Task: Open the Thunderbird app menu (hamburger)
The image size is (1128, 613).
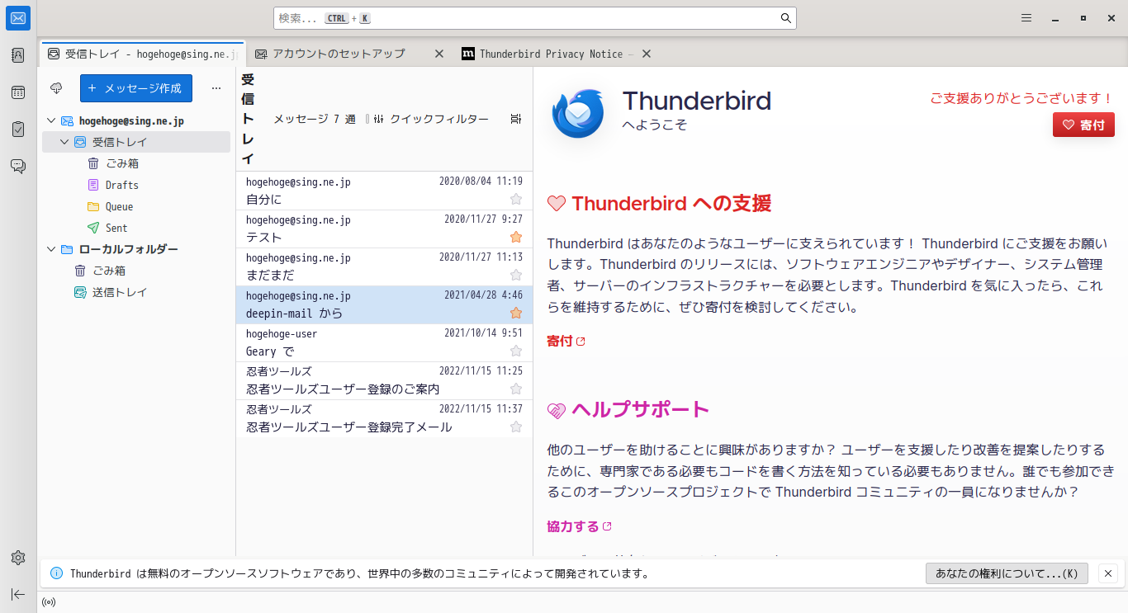Action: point(1026,18)
